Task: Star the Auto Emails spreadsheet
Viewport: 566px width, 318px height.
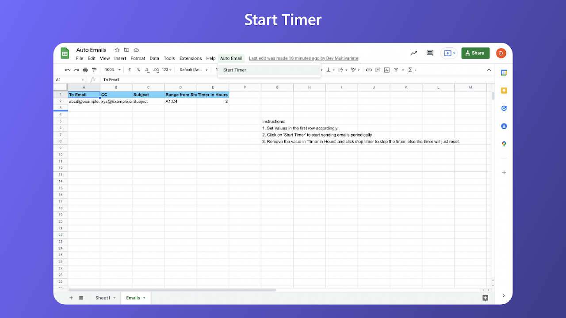Action: point(117,50)
